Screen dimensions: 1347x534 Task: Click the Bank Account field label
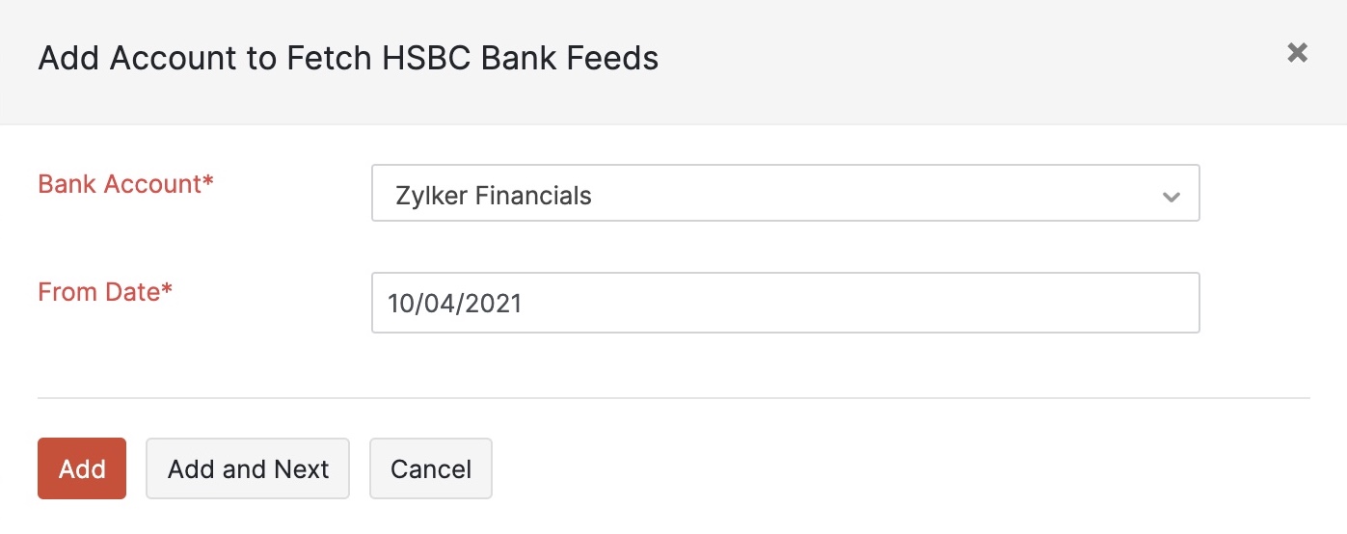click(125, 183)
